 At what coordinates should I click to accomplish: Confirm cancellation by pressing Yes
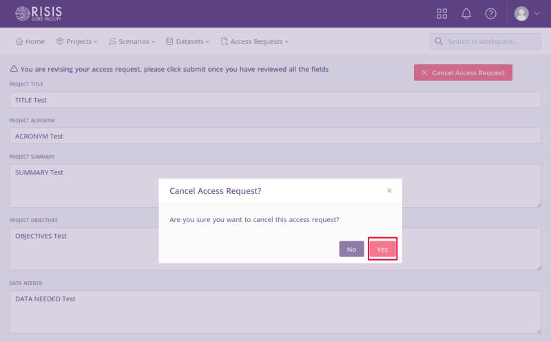[382, 249]
